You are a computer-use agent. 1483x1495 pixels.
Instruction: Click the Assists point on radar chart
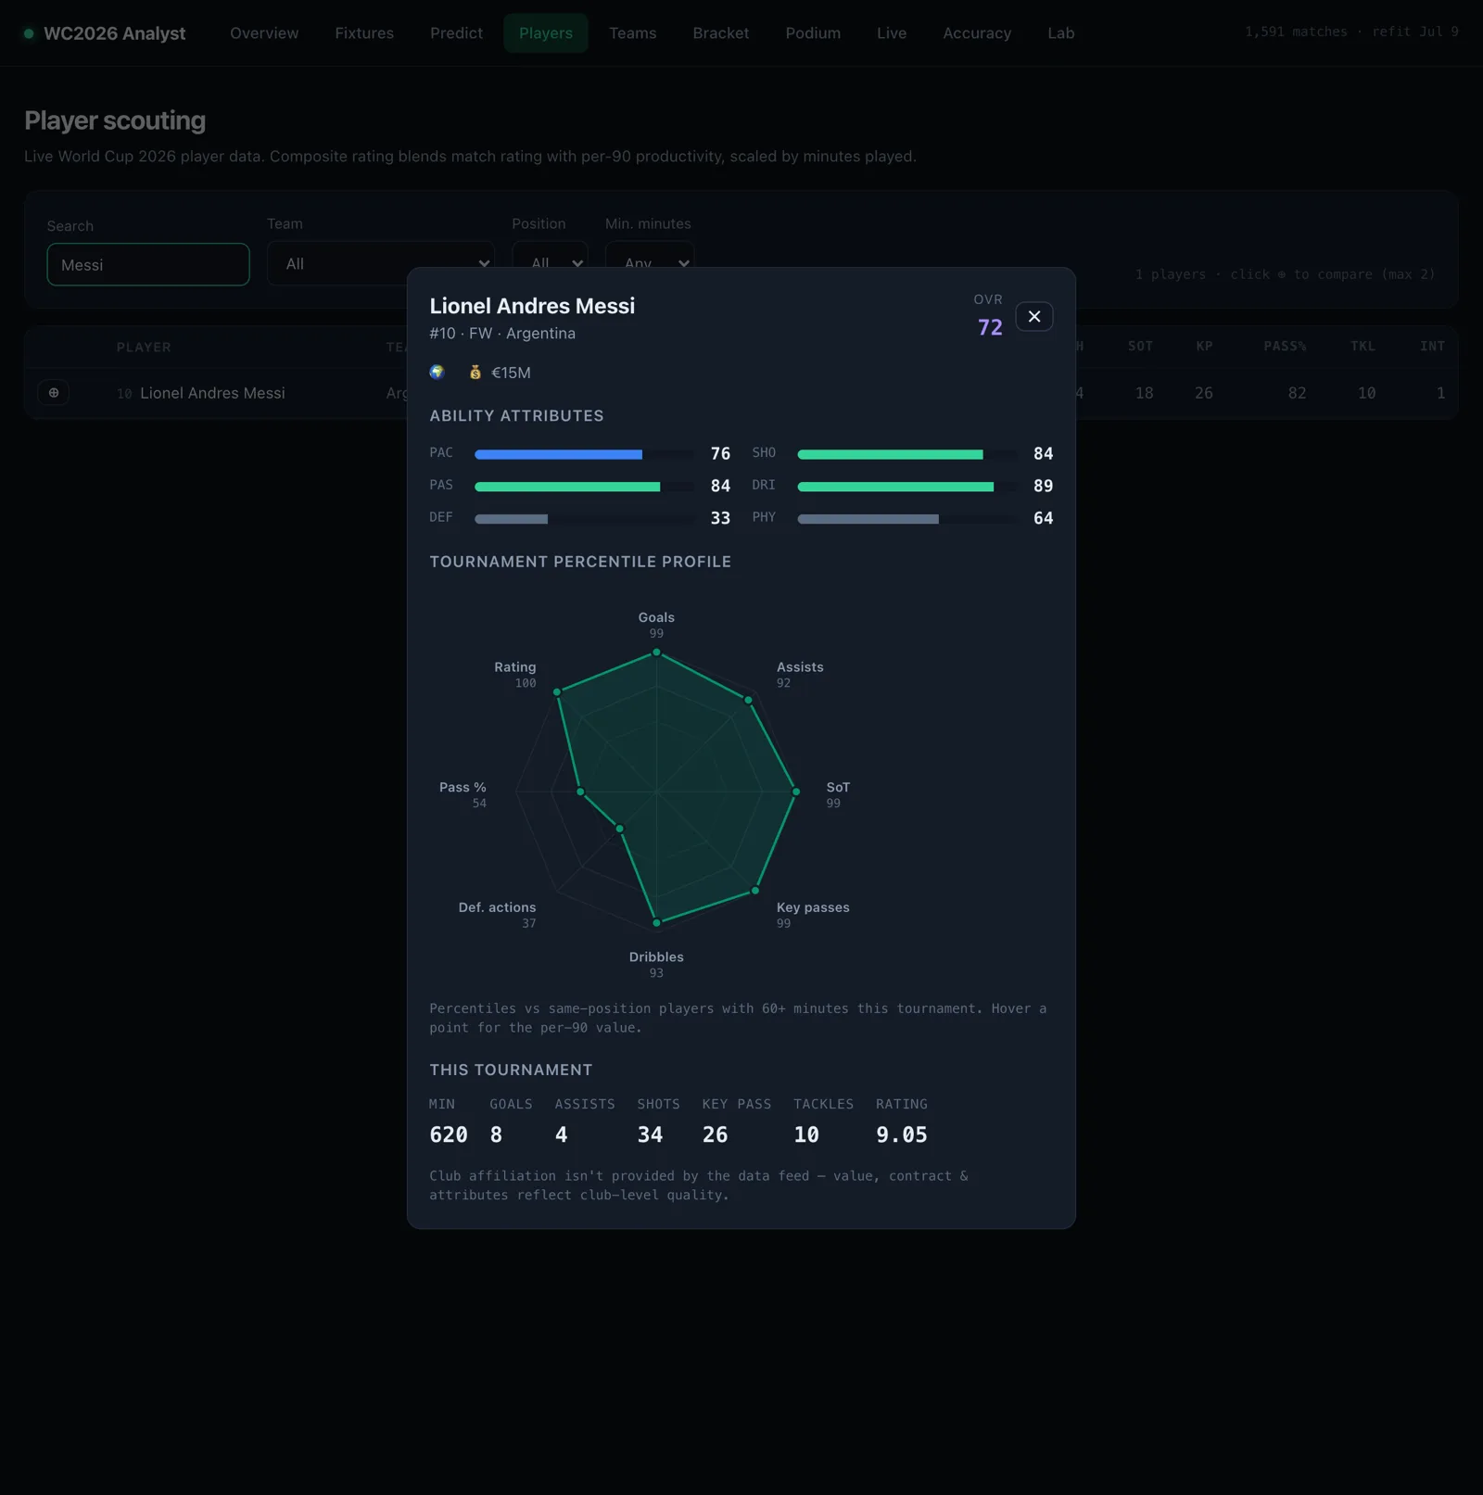[748, 700]
